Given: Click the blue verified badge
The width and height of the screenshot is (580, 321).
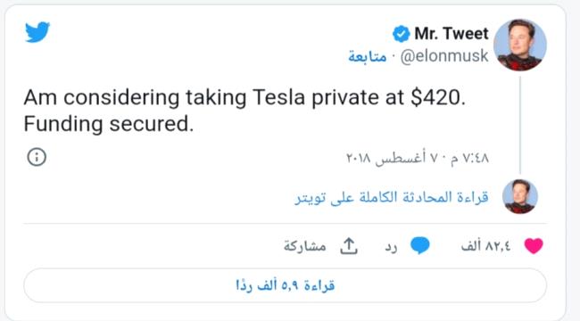Looking at the screenshot, I should pyautogui.click(x=401, y=34).
